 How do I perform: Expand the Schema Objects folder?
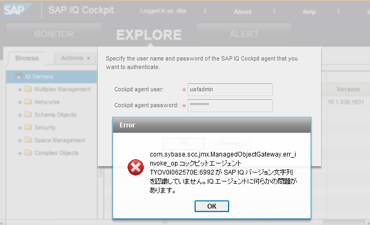coord(20,115)
